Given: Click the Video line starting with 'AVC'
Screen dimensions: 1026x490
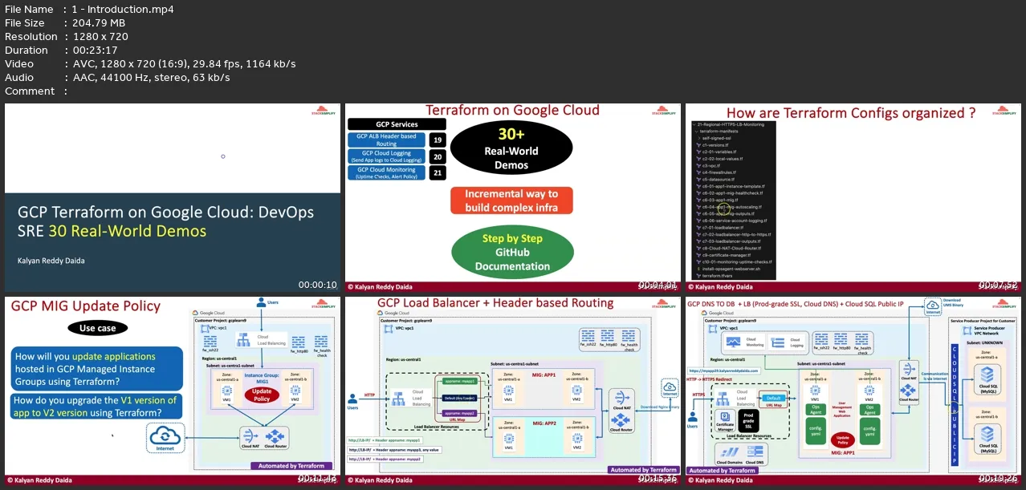Looking at the screenshot, I should [x=184, y=64].
